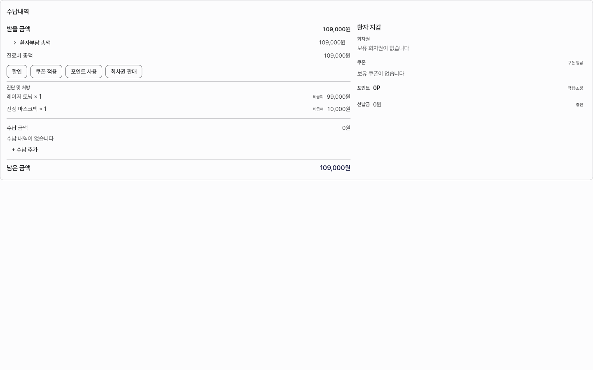Image resolution: width=593 pixels, height=370 pixels.
Task: Click the 진료비 총액 label
Action: [x=20, y=55]
